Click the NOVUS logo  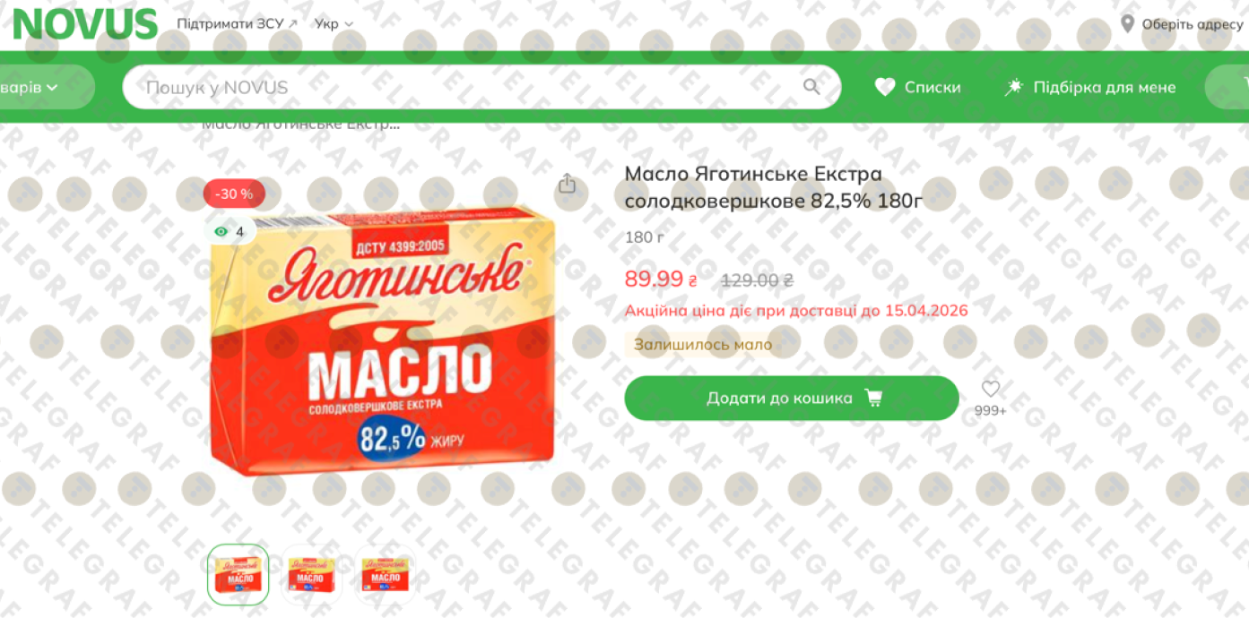(x=85, y=24)
